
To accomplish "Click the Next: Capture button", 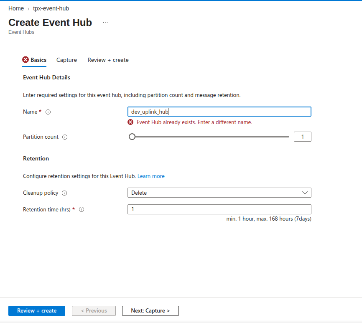I will pos(150,311).
